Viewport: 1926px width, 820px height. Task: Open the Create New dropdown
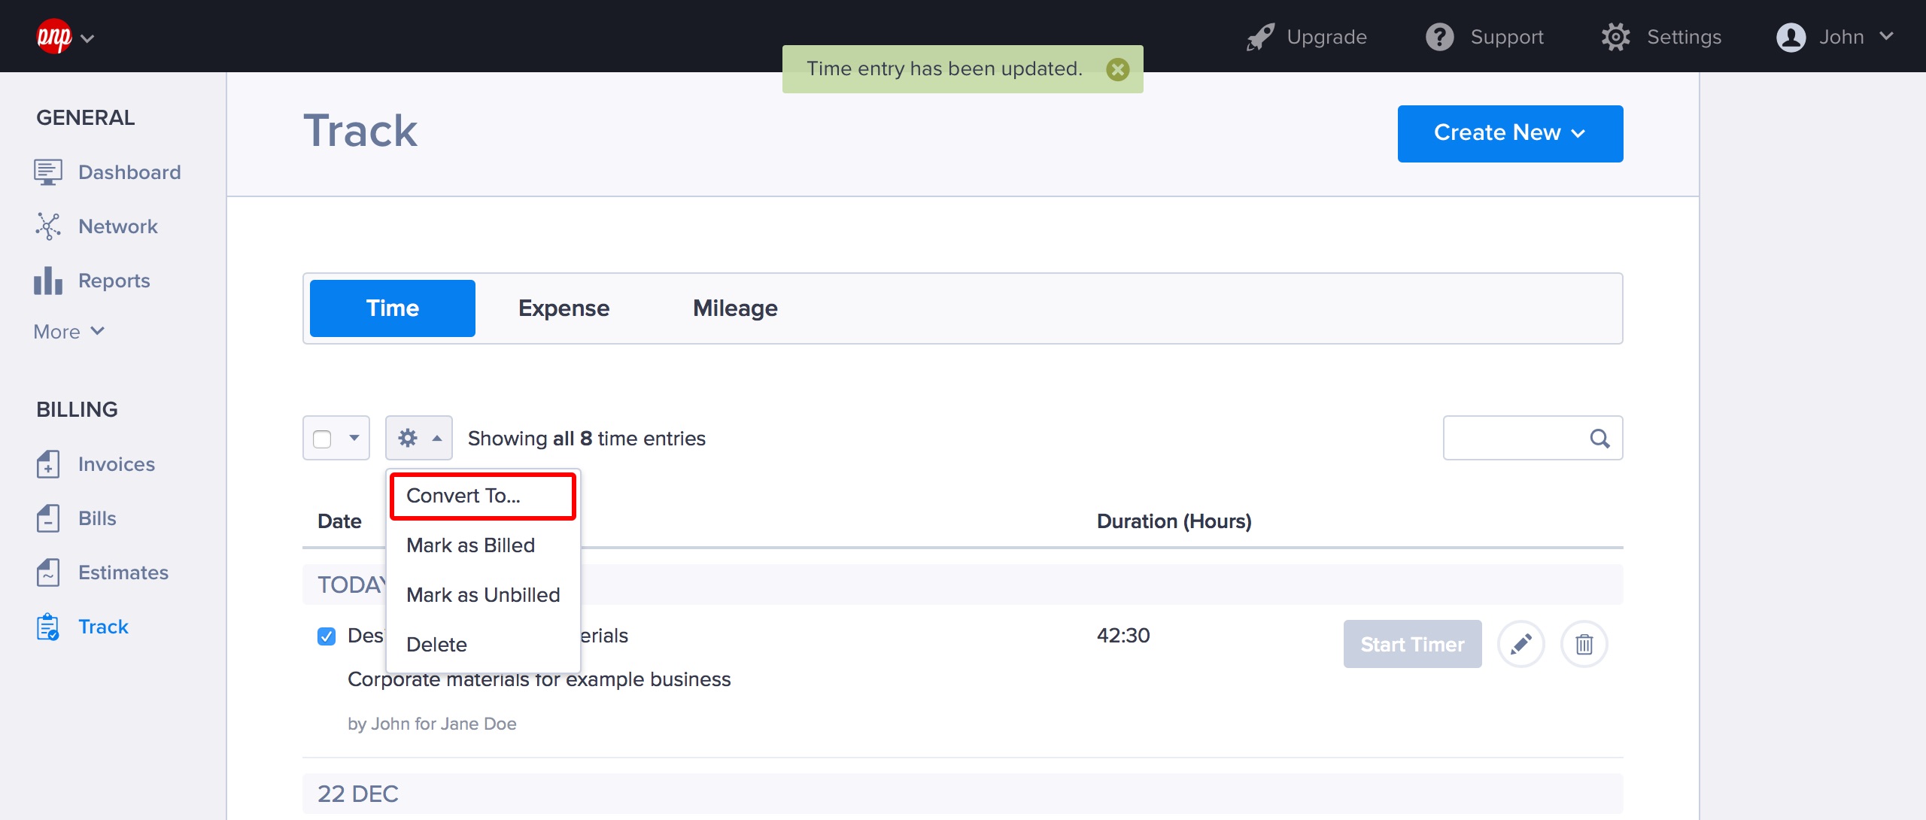pos(1509,133)
